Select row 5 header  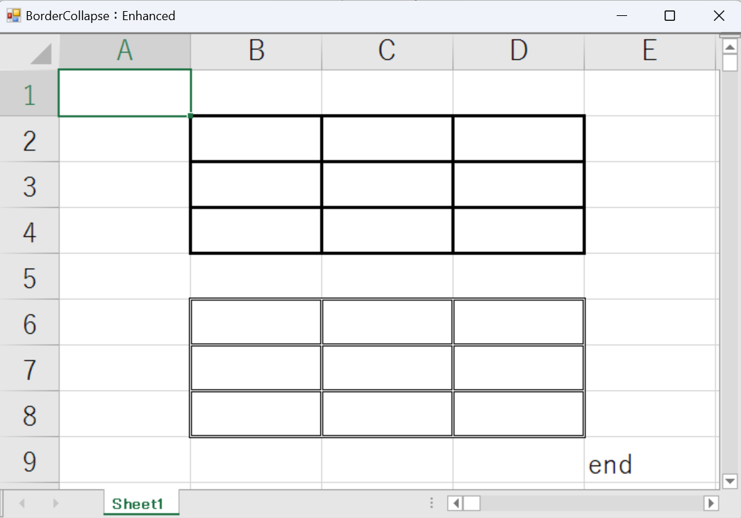coord(29,276)
